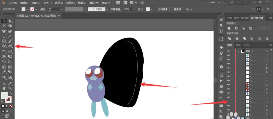Open fill color dropdown in control bar
This screenshot has height=119, width=273.
[x=27, y=9]
